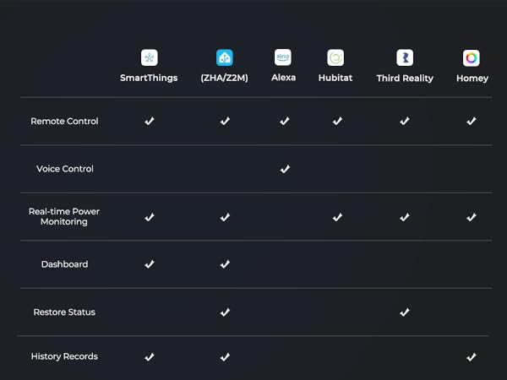Click the Third Reality logo icon
507x380 pixels.
[x=405, y=57]
